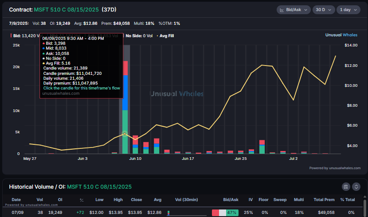Sort by the Low column header
Image resolution: width=368 pixels, height=217 pixels.
point(99,200)
